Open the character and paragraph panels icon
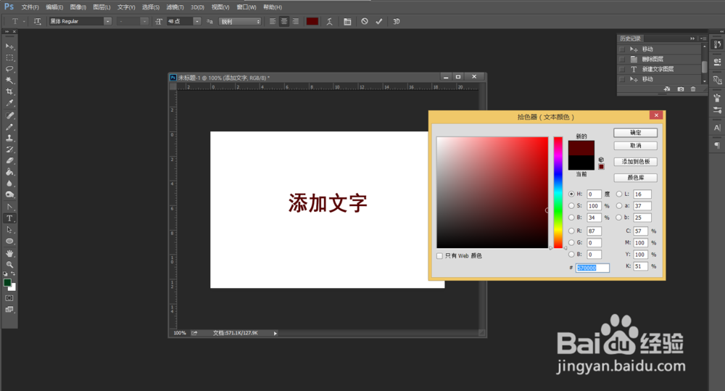The width and height of the screenshot is (725, 391). [x=347, y=21]
